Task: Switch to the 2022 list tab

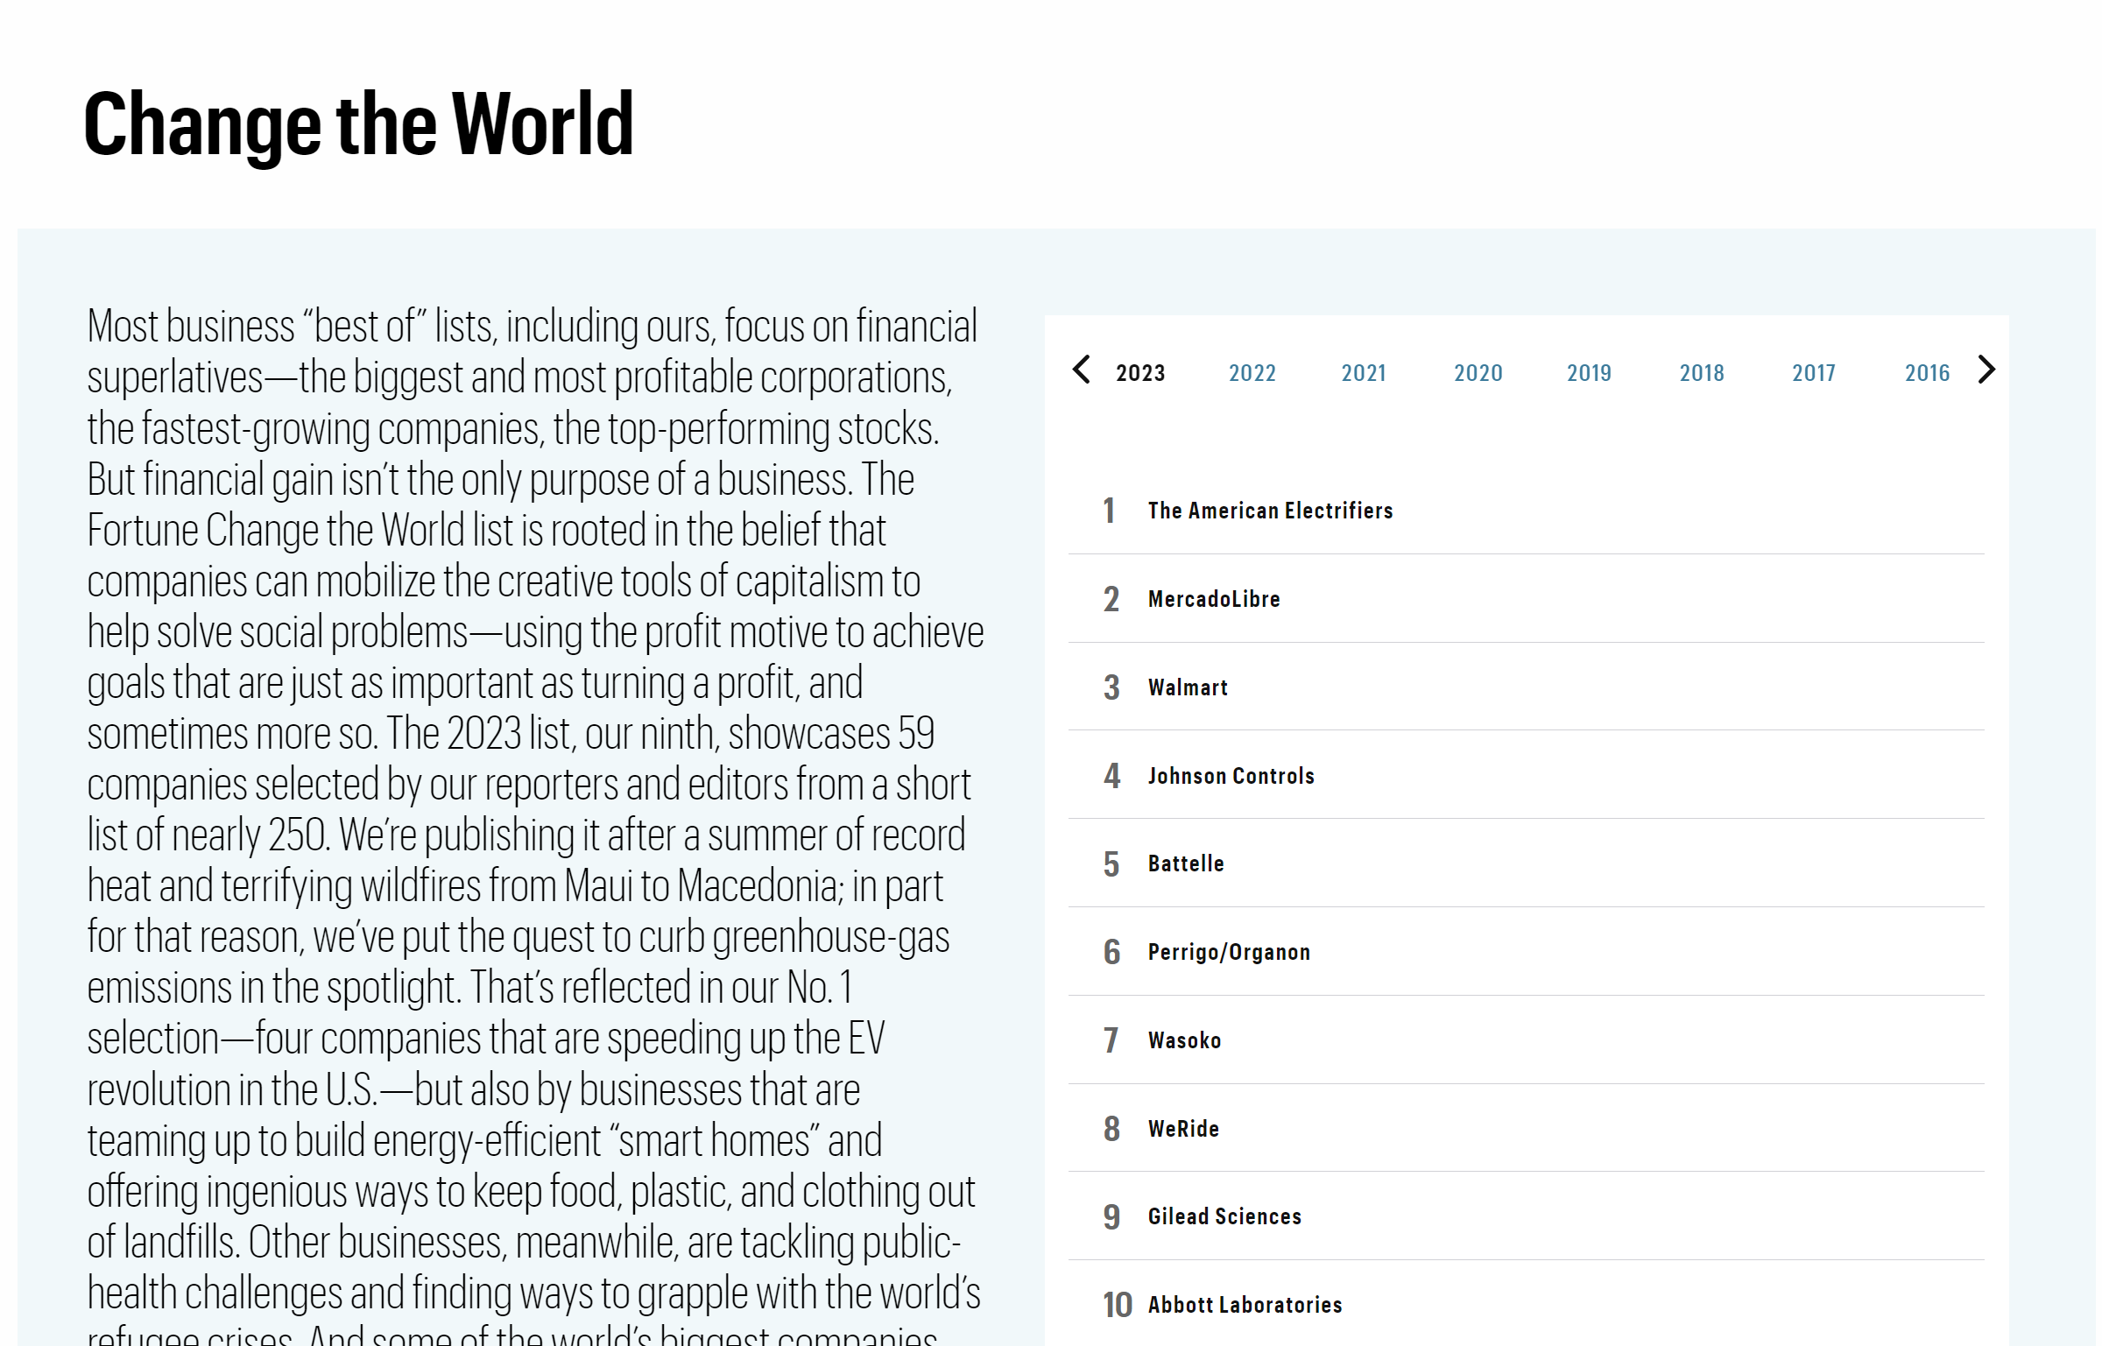Action: (x=1252, y=373)
